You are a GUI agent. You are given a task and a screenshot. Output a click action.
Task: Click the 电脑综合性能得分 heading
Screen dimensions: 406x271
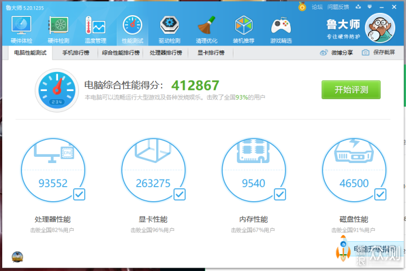click(x=123, y=85)
